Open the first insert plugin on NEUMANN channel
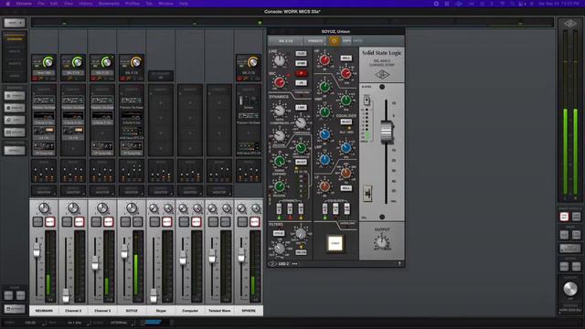 pyautogui.click(x=44, y=101)
